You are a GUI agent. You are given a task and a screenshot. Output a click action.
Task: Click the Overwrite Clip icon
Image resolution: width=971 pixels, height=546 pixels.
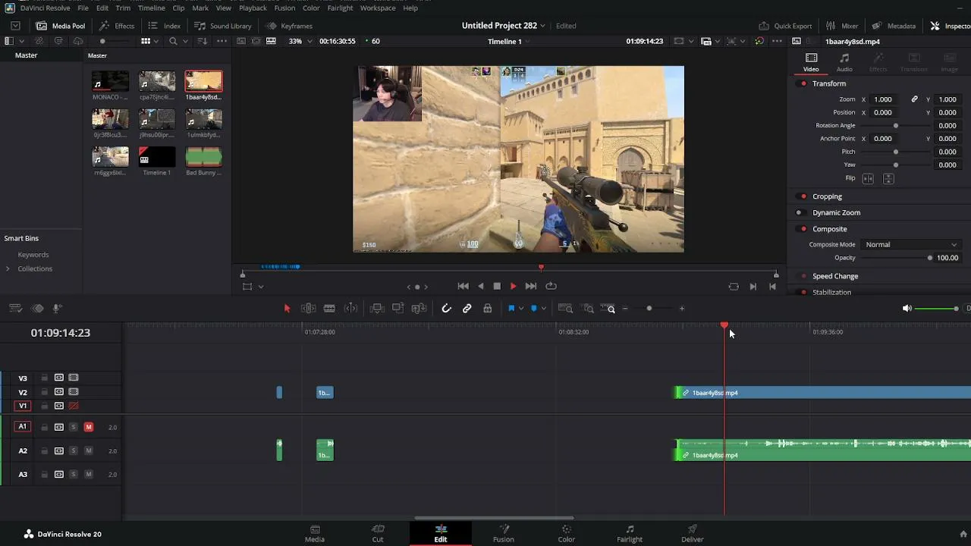tap(398, 309)
